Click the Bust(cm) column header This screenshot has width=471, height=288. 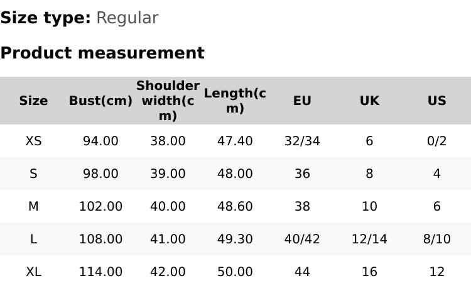pyautogui.click(x=100, y=101)
